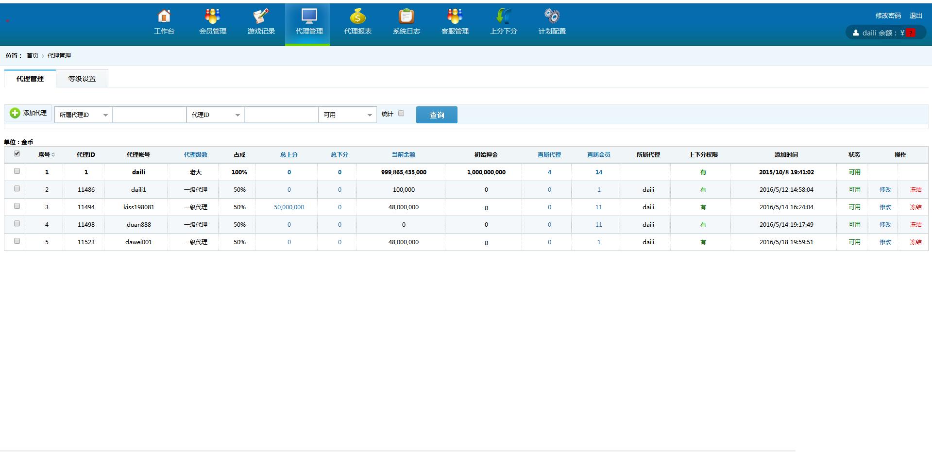
Task: Click 冻结 link for daili1 row
Action: click(x=915, y=190)
